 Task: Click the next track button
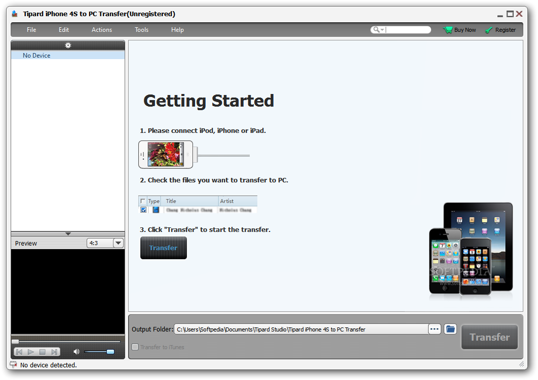(54, 352)
